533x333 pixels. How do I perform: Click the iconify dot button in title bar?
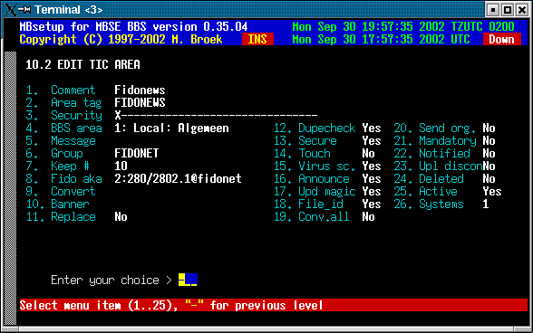click(x=493, y=10)
